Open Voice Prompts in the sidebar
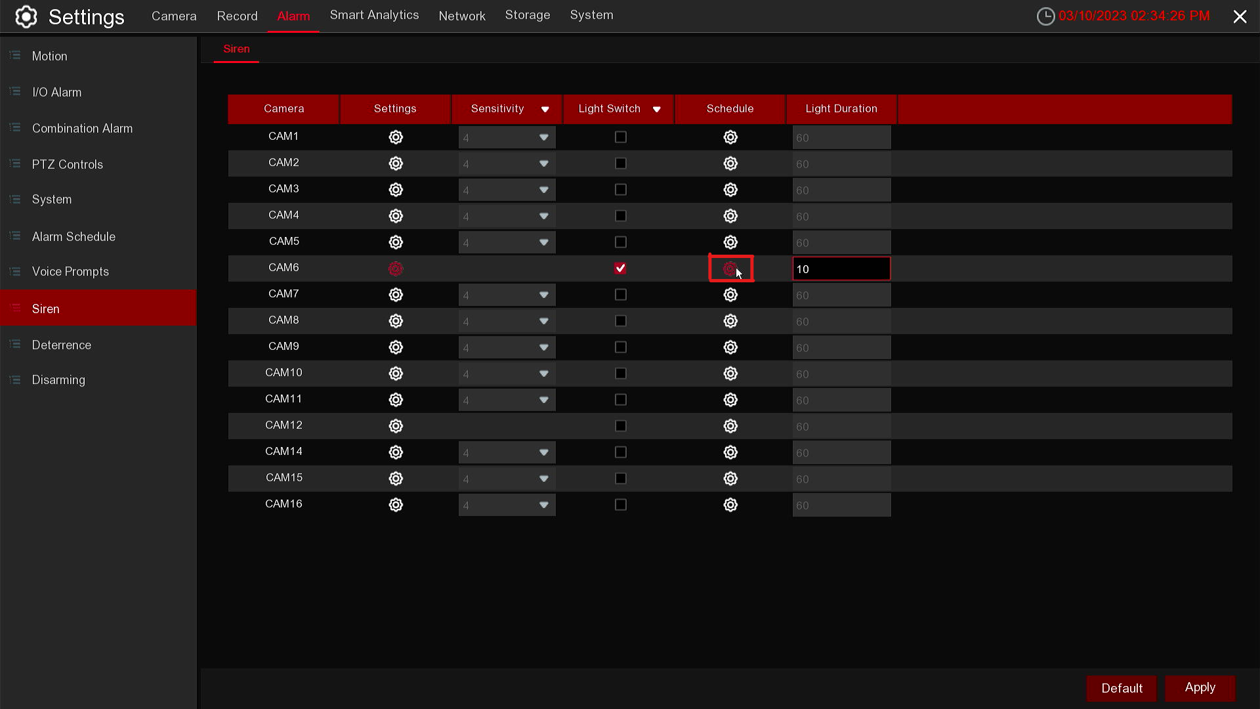Screen dimensions: 1260x709 [70, 271]
